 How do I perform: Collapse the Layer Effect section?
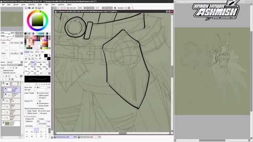(1, 40)
